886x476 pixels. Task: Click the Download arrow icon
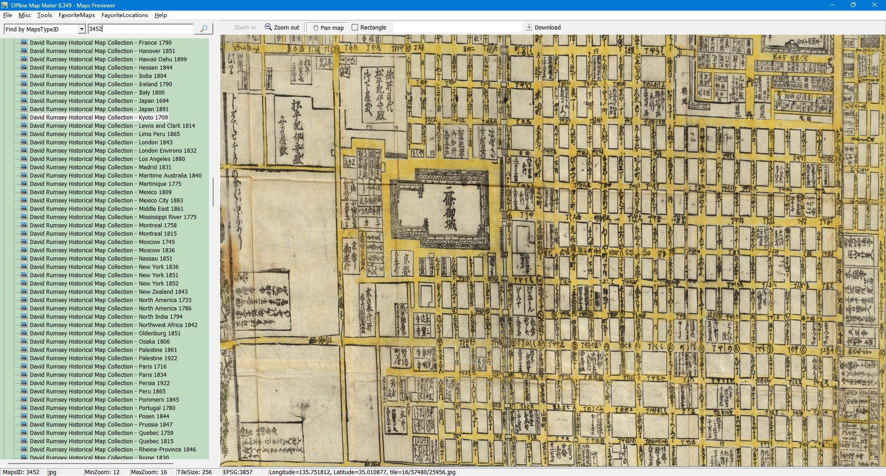click(529, 27)
